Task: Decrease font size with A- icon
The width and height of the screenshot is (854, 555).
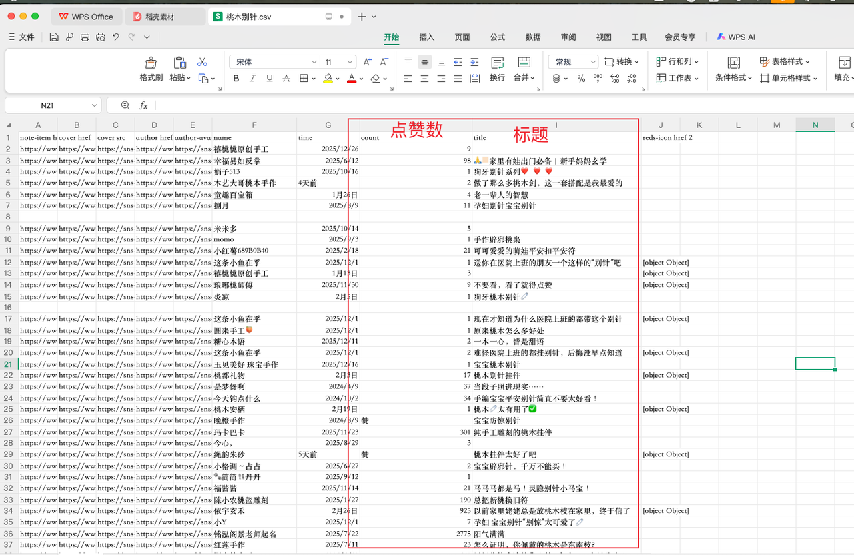Action: pyautogui.click(x=384, y=62)
